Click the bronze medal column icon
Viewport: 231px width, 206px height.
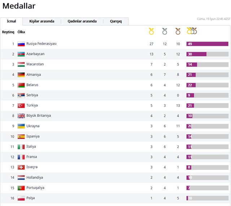click(178, 31)
